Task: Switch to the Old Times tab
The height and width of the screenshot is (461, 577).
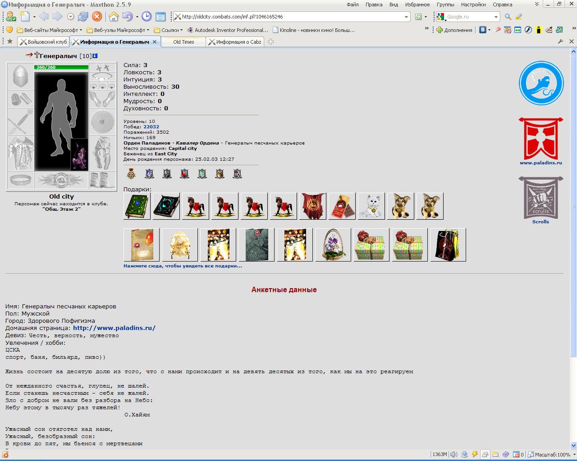Action: pyautogui.click(x=183, y=41)
